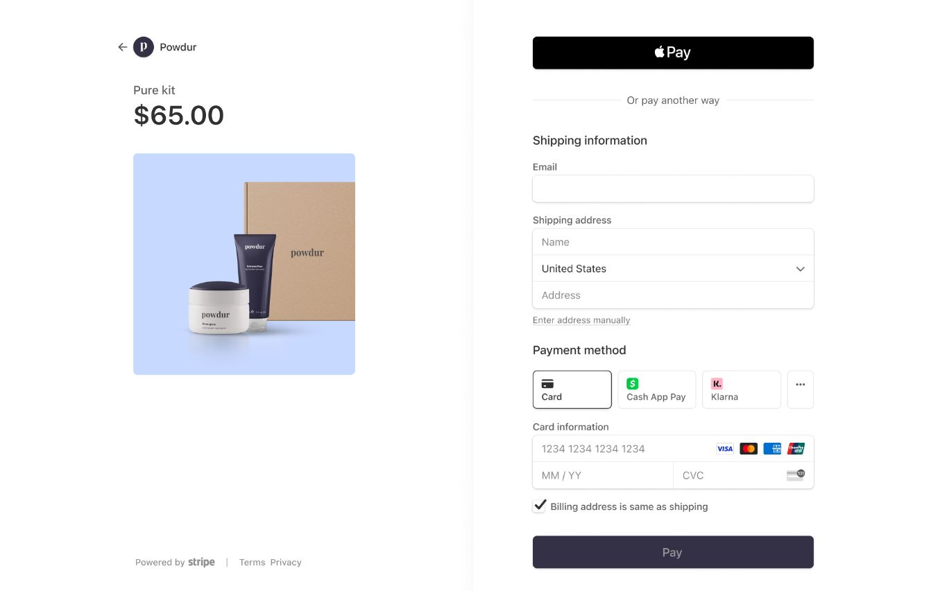Click the back arrow beside Powdur

[x=123, y=47]
